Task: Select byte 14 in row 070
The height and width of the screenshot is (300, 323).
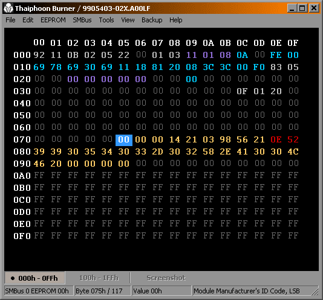Action: pyautogui.click(x=174, y=139)
